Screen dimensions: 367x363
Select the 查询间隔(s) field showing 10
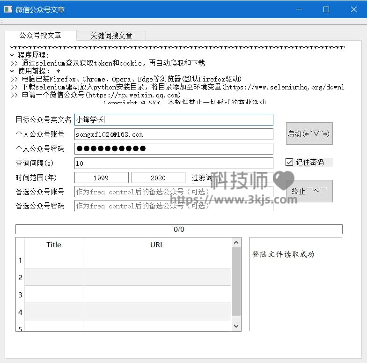(174, 163)
